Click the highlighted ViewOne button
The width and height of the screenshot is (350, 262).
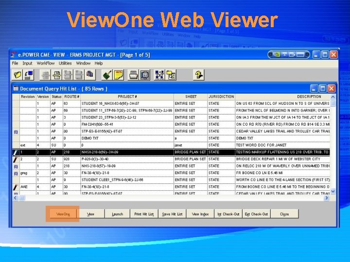pyautogui.click(x=63, y=214)
